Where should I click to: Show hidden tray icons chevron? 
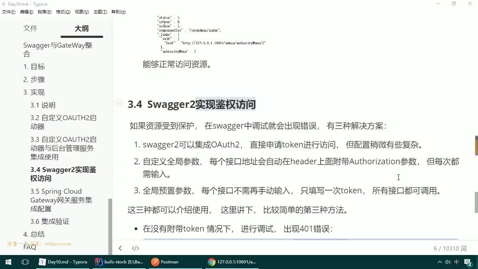pyautogui.click(x=440, y=262)
